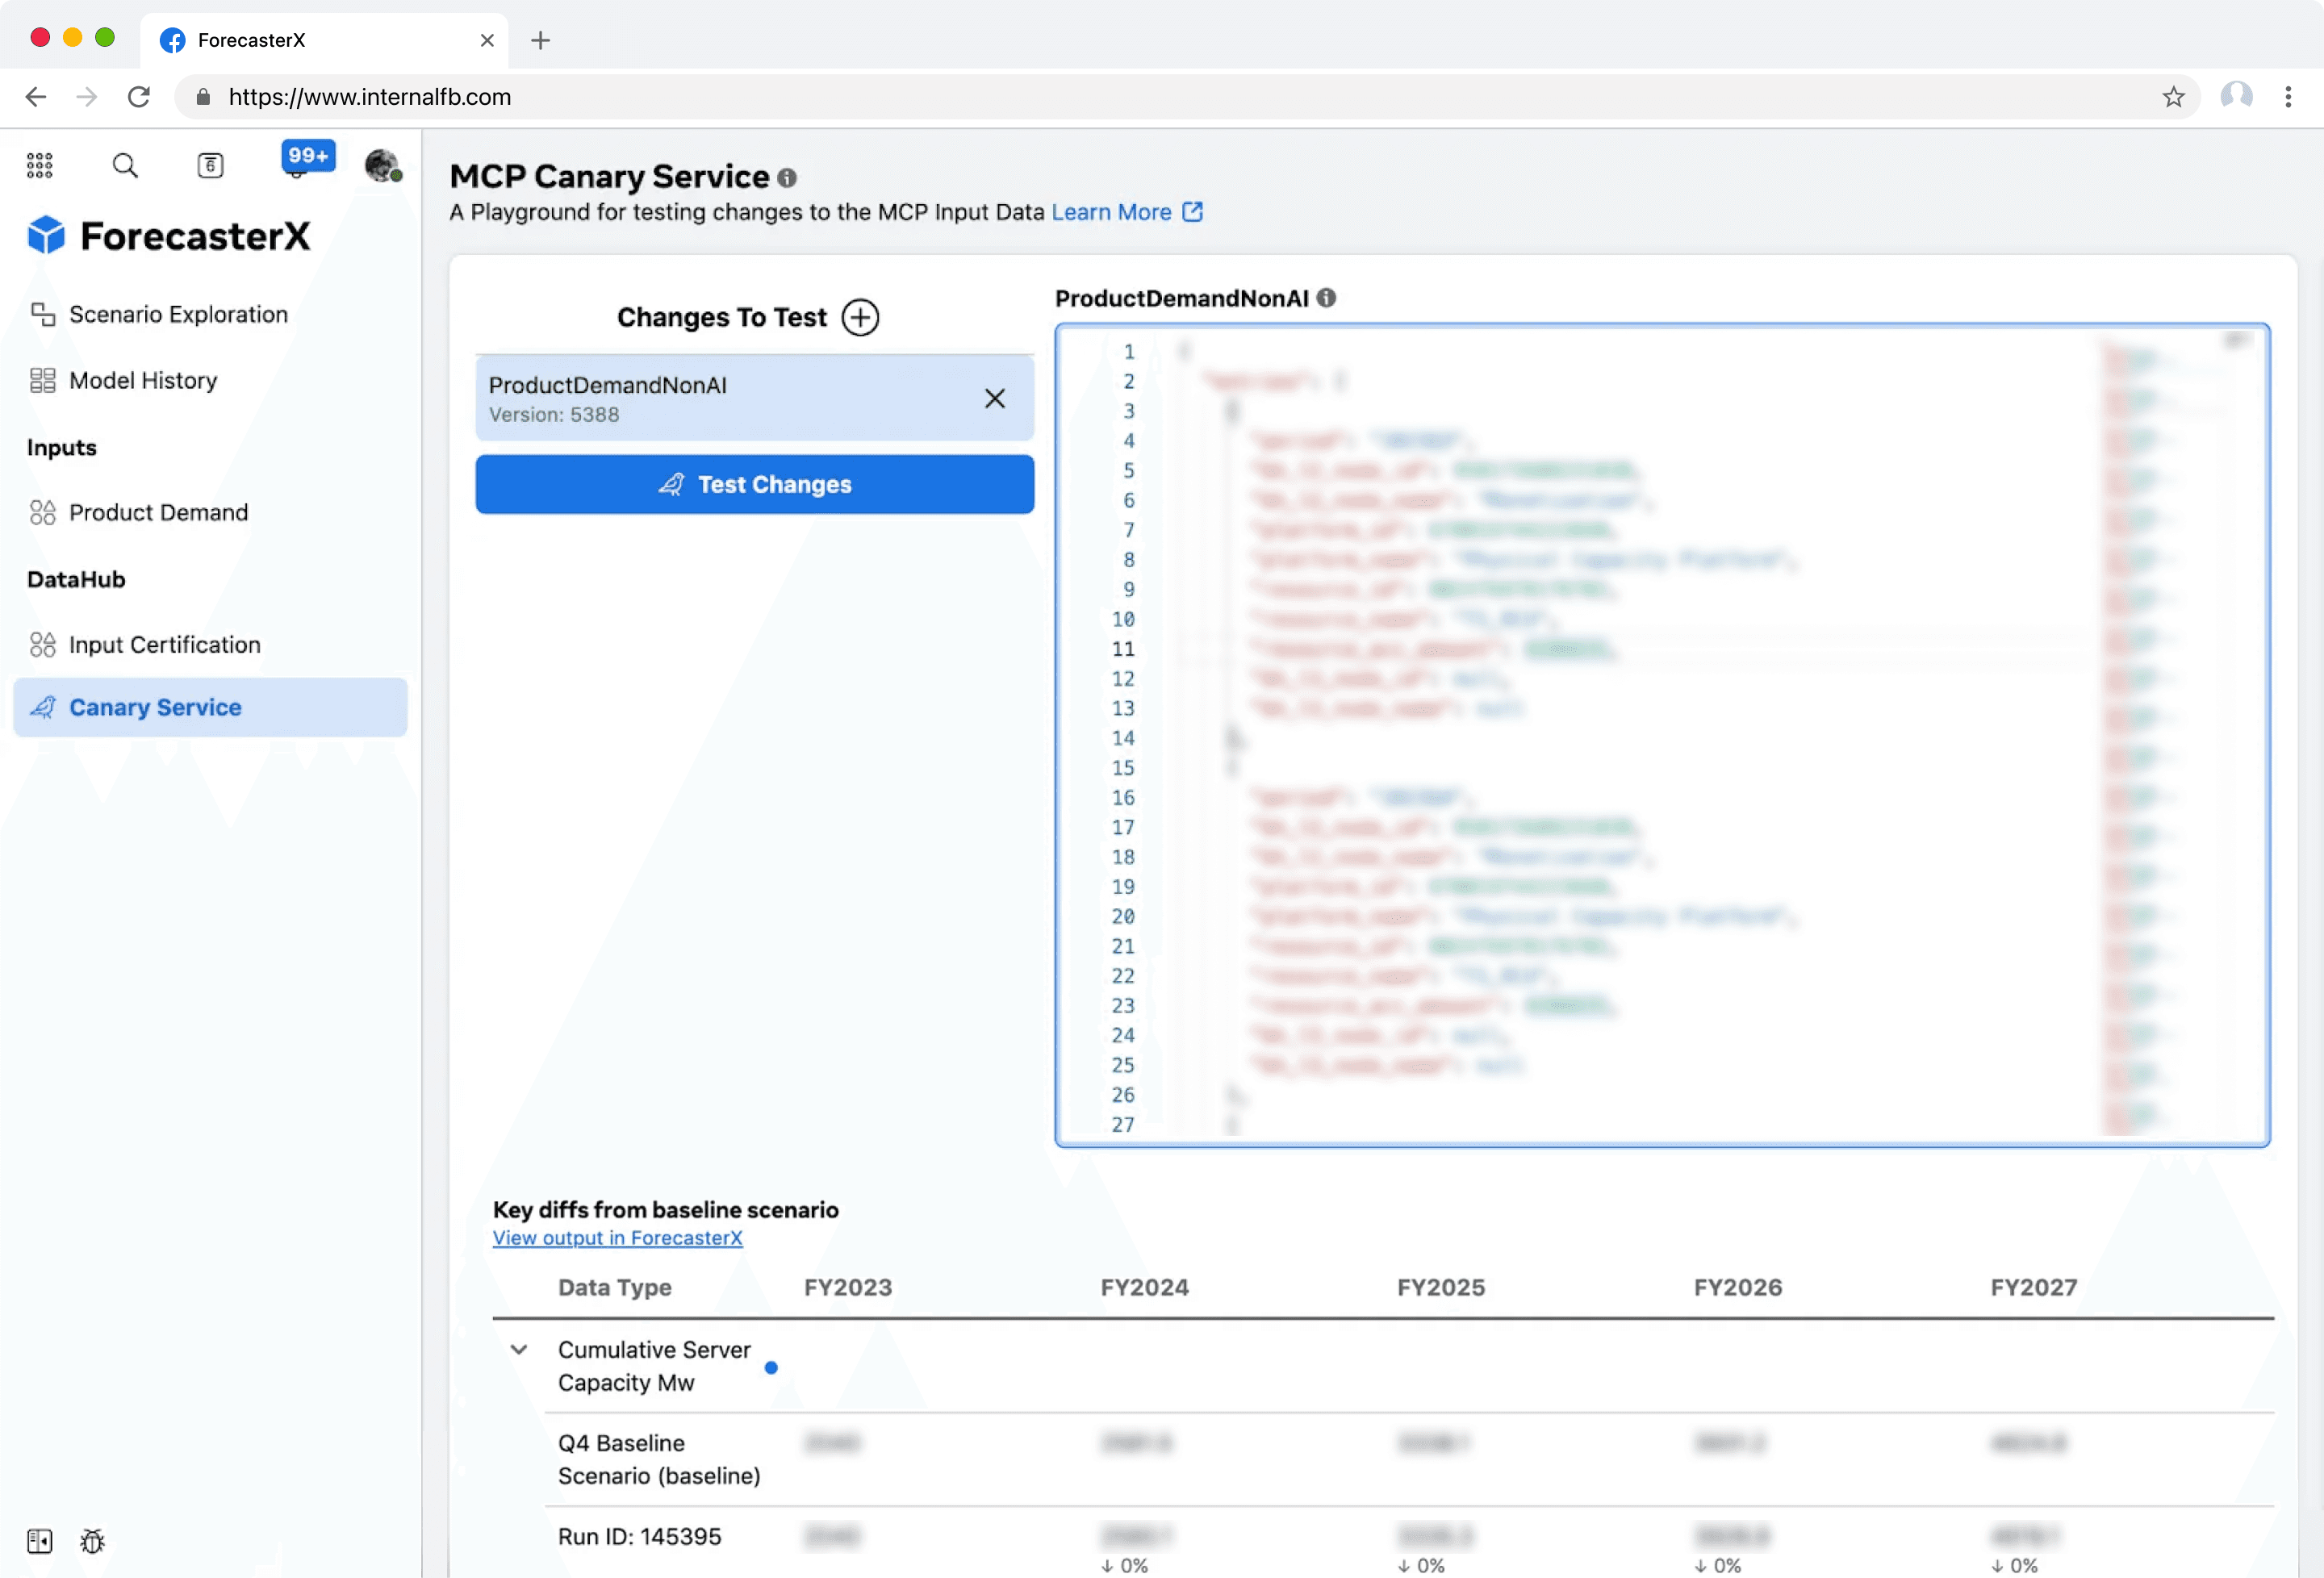Click the address bar URL field
This screenshot has height=1578, width=2324.
pyautogui.click(x=1188, y=97)
